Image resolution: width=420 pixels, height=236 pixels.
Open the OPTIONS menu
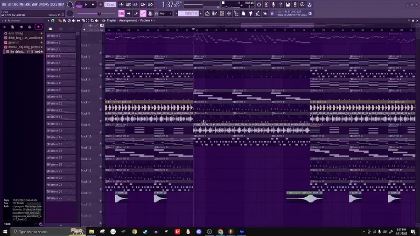(x=44, y=5)
